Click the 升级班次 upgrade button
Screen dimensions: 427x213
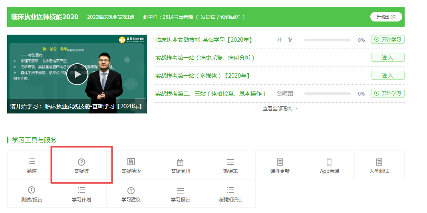[386, 17]
